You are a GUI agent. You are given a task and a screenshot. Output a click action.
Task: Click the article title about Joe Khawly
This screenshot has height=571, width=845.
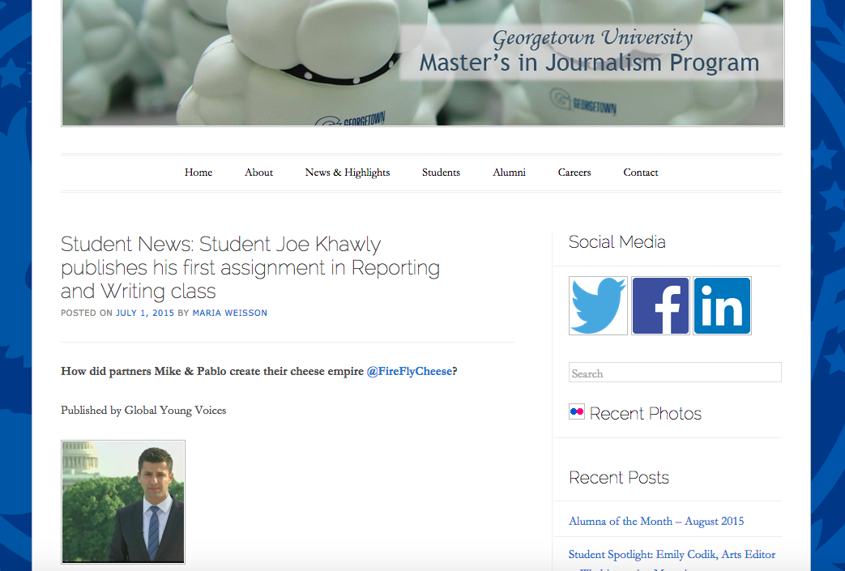pyautogui.click(x=250, y=267)
